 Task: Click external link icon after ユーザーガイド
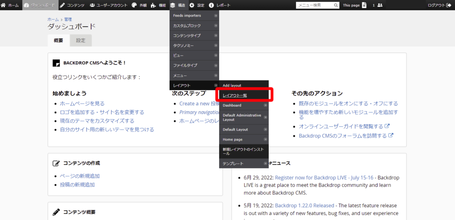(x=387, y=126)
